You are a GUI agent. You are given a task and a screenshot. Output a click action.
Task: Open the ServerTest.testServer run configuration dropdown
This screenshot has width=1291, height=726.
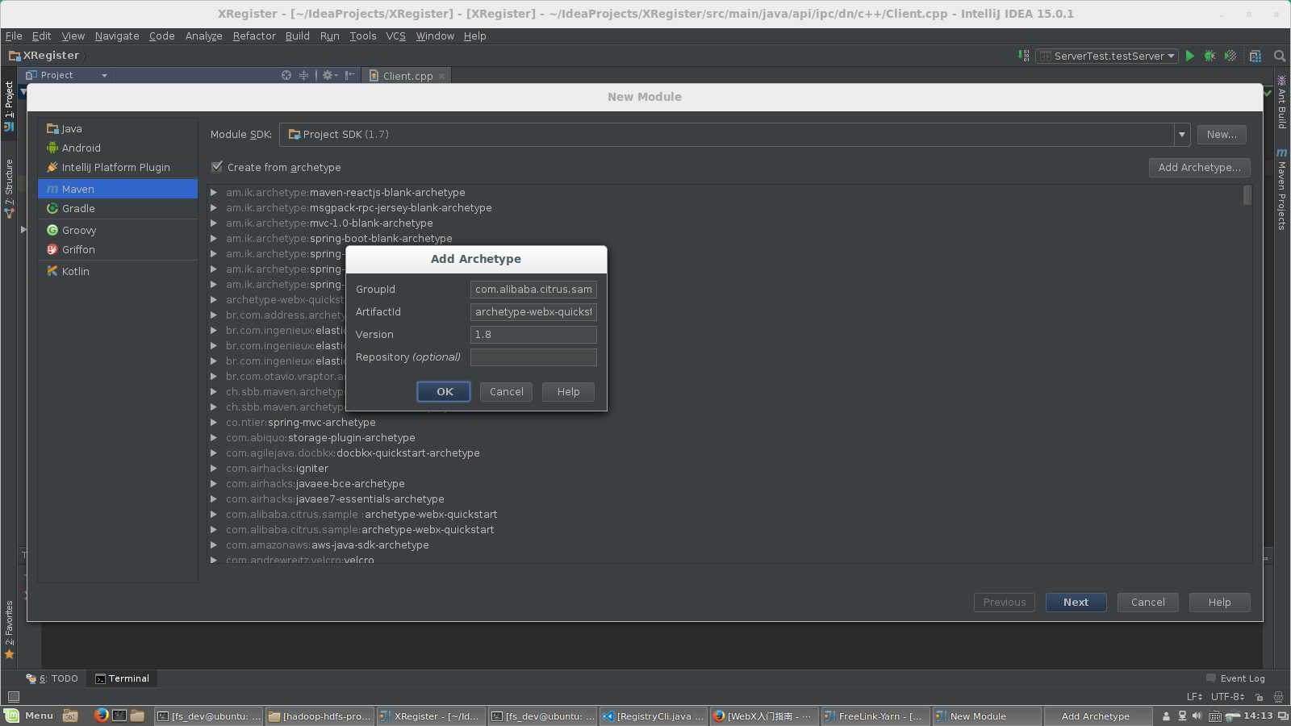[x=1107, y=56]
